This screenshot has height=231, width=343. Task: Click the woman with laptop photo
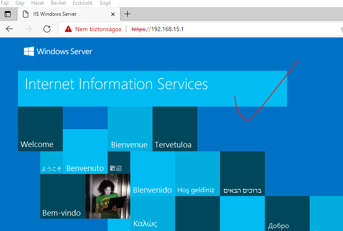tap(108, 196)
